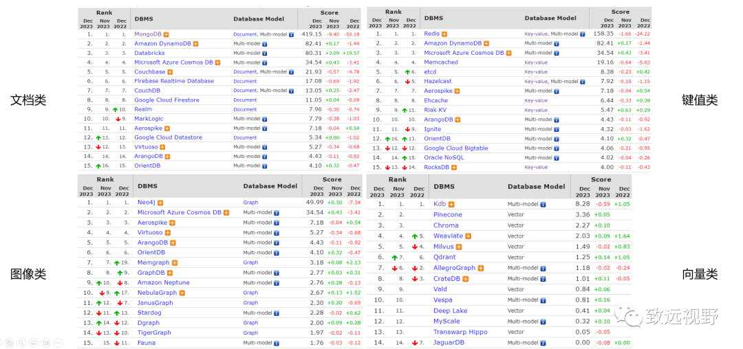
Task: Click the Document model link in the Realm row
Action: [245, 109]
